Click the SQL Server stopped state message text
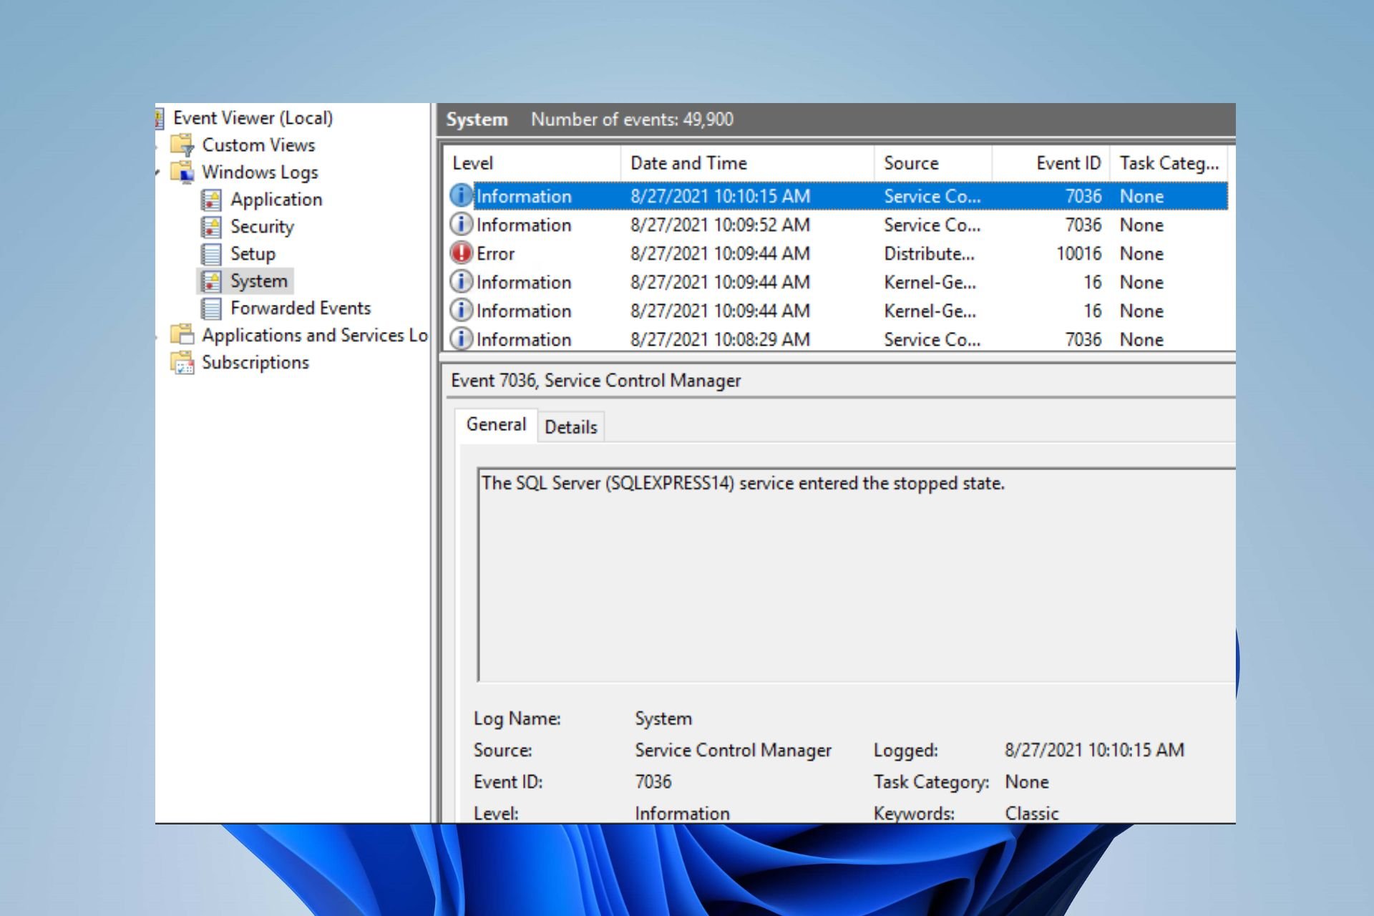 pyautogui.click(x=743, y=484)
